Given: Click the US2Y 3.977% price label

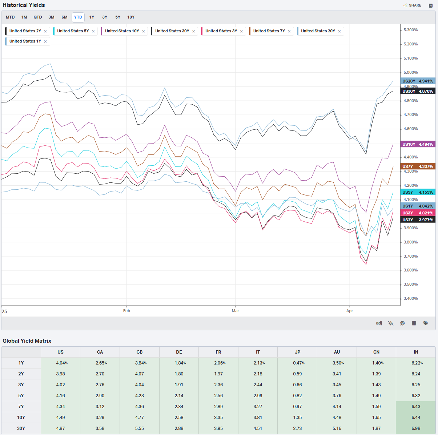Looking at the screenshot, I should pos(418,220).
